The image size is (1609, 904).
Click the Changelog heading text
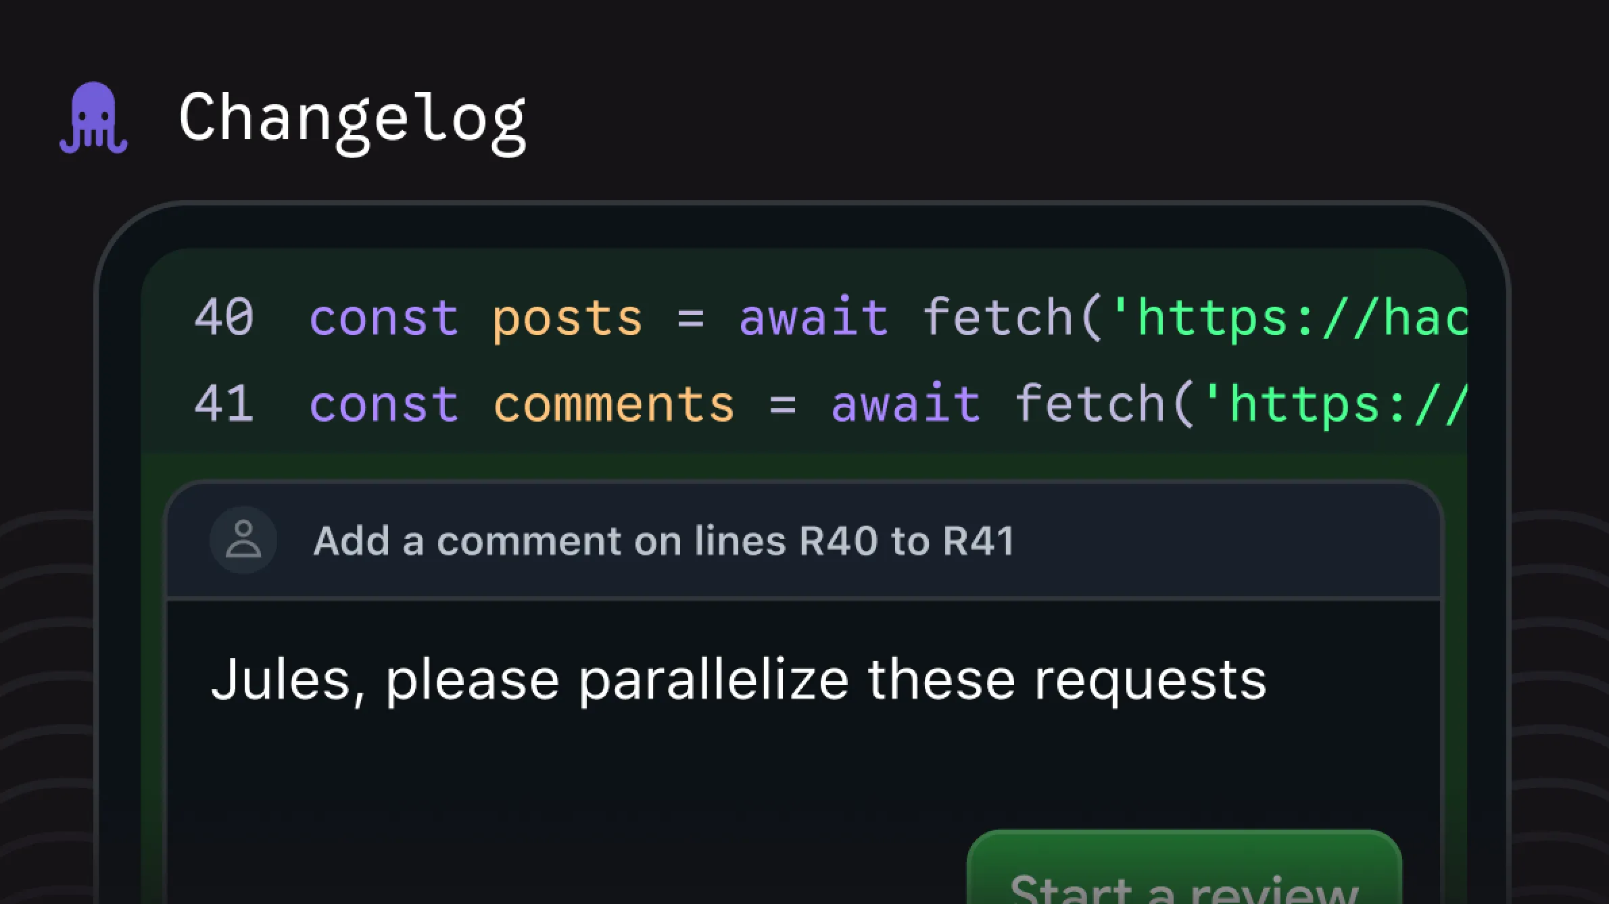click(352, 120)
